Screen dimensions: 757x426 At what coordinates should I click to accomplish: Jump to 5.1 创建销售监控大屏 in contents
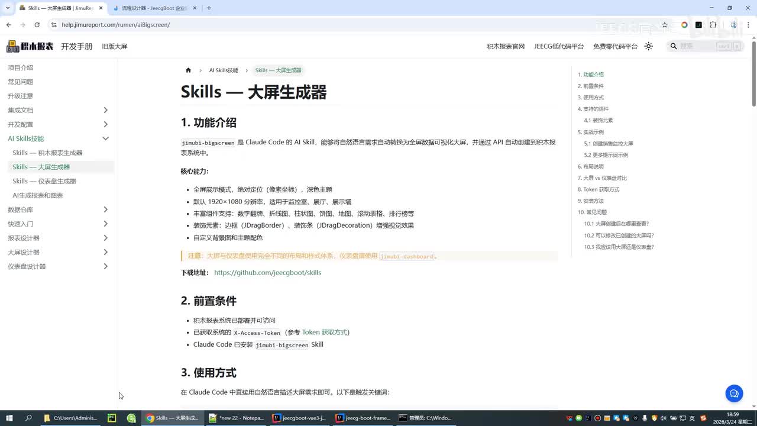[609, 144]
